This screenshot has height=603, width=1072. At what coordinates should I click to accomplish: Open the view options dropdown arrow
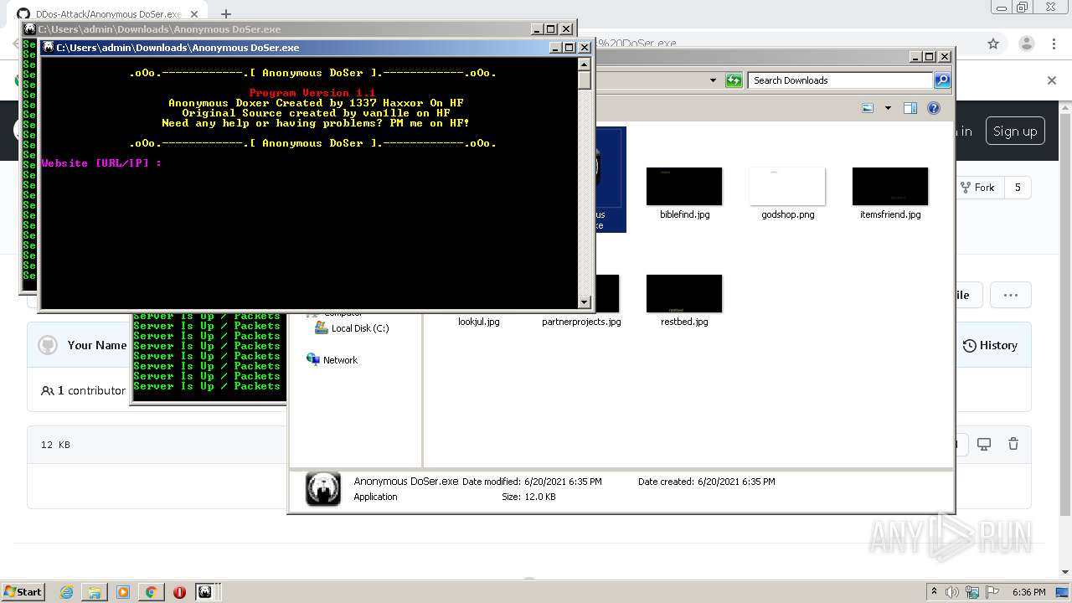coord(888,108)
